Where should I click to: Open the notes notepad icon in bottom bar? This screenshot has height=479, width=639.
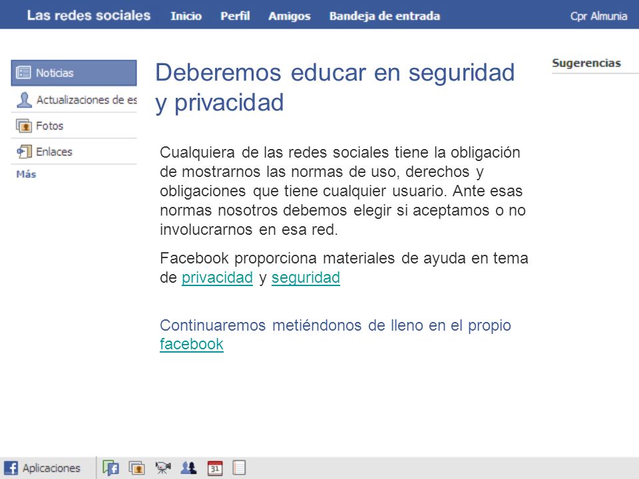(239, 468)
